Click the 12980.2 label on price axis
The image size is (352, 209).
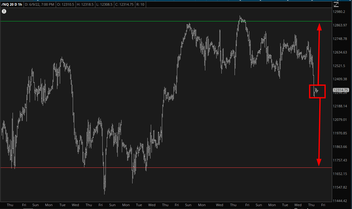click(339, 12)
